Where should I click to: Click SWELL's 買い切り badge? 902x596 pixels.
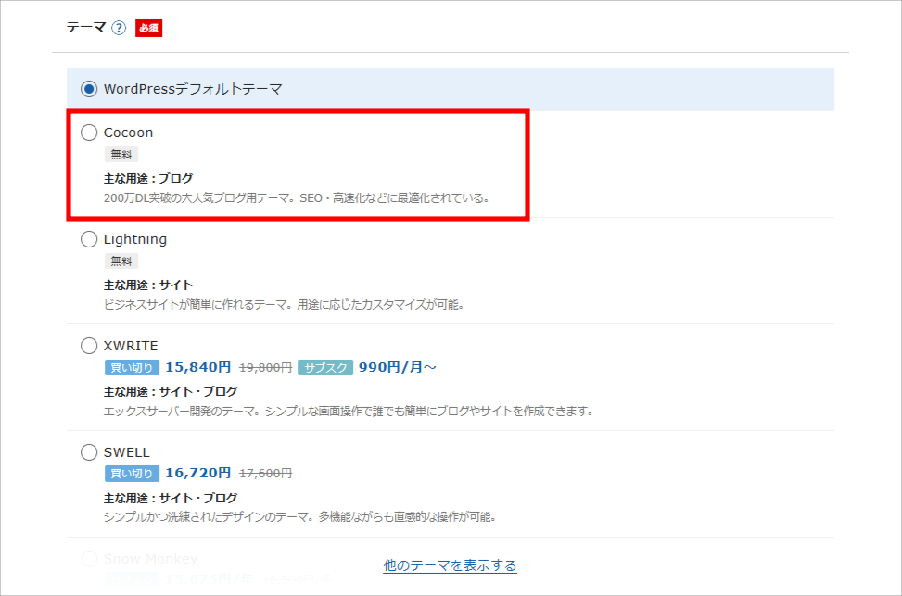[132, 474]
